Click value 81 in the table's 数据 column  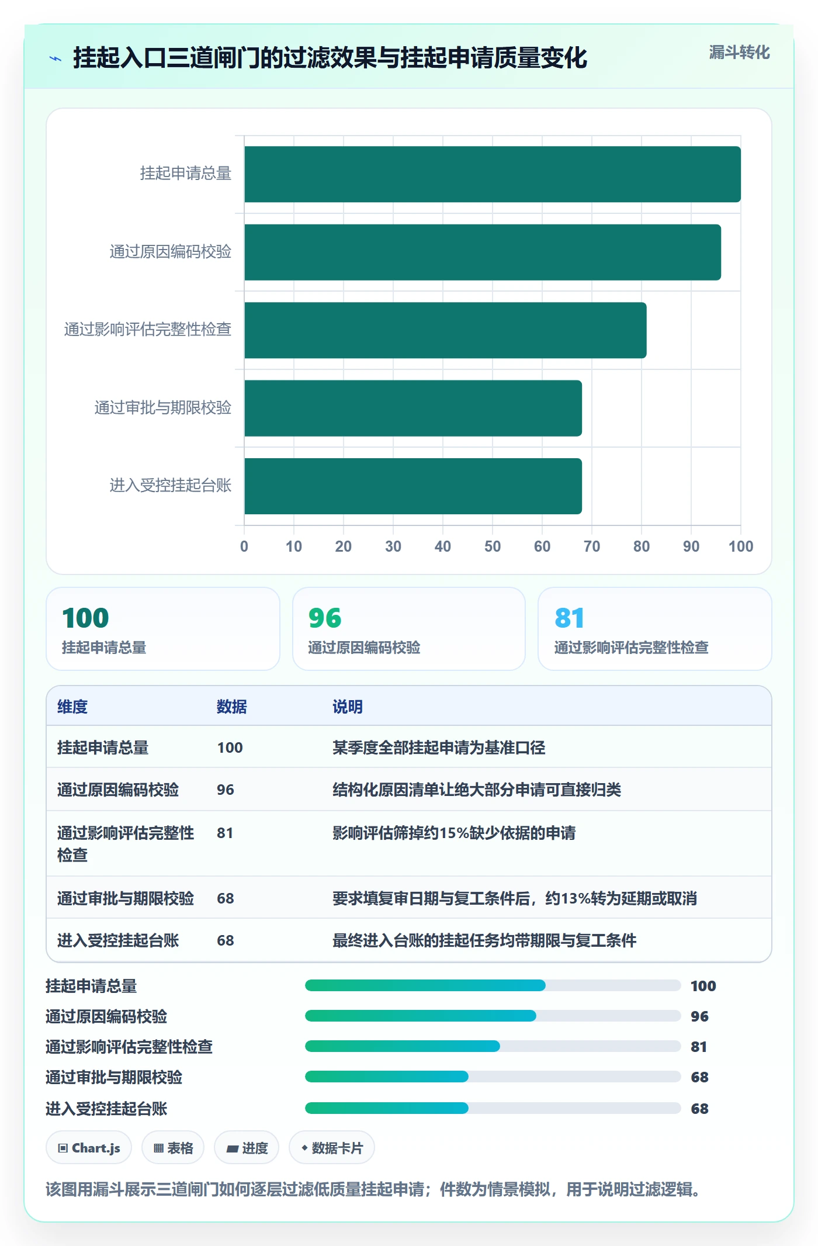(225, 833)
